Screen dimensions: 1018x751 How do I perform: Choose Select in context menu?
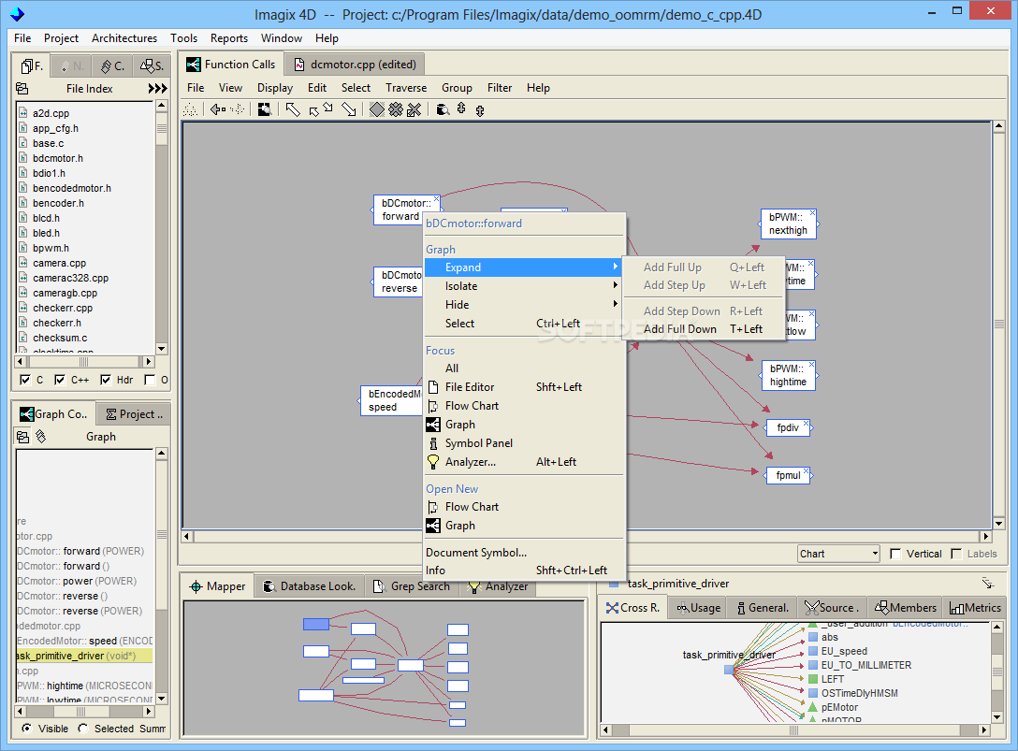tap(524, 324)
